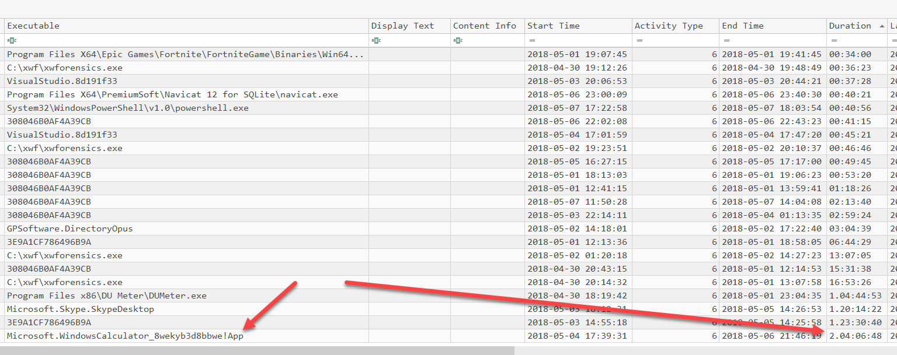Click end time 2018-05-01 19:06:23
This screenshot has height=355, width=897.
(771, 175)
